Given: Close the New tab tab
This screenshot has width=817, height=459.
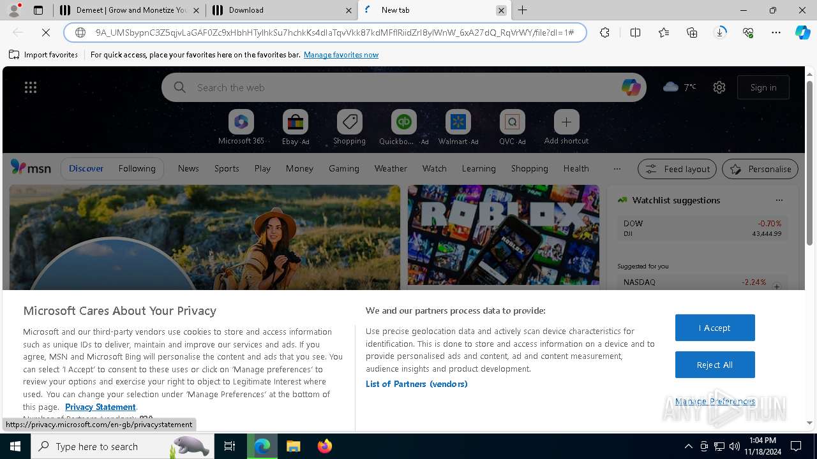Looking at the screenshot, I should tap(501, 10).
